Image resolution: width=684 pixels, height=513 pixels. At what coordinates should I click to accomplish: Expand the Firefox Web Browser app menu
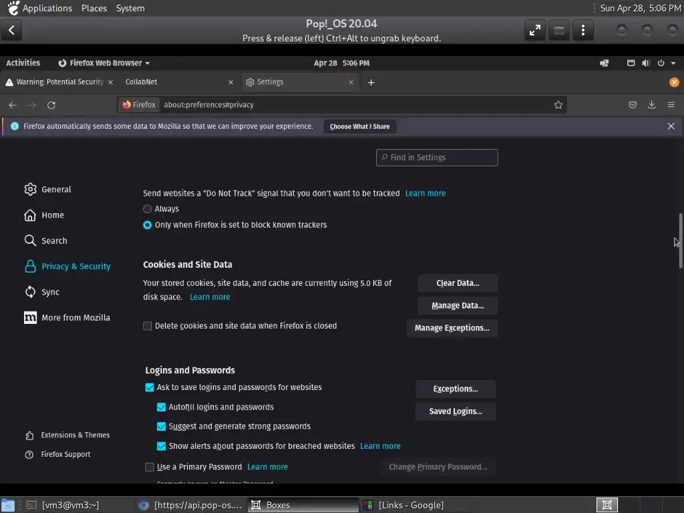pyautogui.click(x=104, y=63)
